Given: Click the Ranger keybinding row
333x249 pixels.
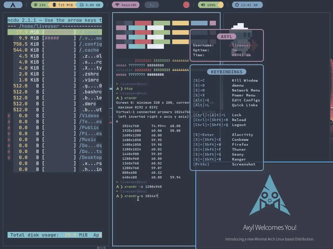Looking at the screenshot, I should pyautogui.click(x=220, y=160).
